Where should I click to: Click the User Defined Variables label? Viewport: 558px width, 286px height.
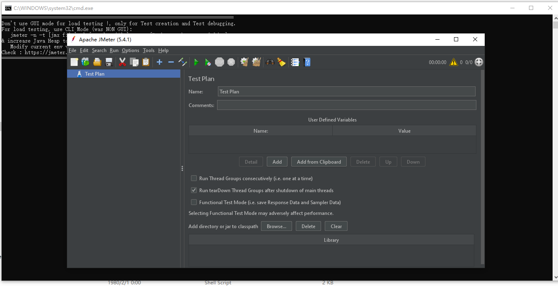click(x=332, y=119)
